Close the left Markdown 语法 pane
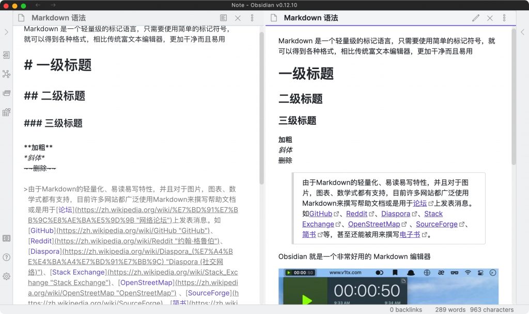This screenshot has height=314, width=529. 238,18
